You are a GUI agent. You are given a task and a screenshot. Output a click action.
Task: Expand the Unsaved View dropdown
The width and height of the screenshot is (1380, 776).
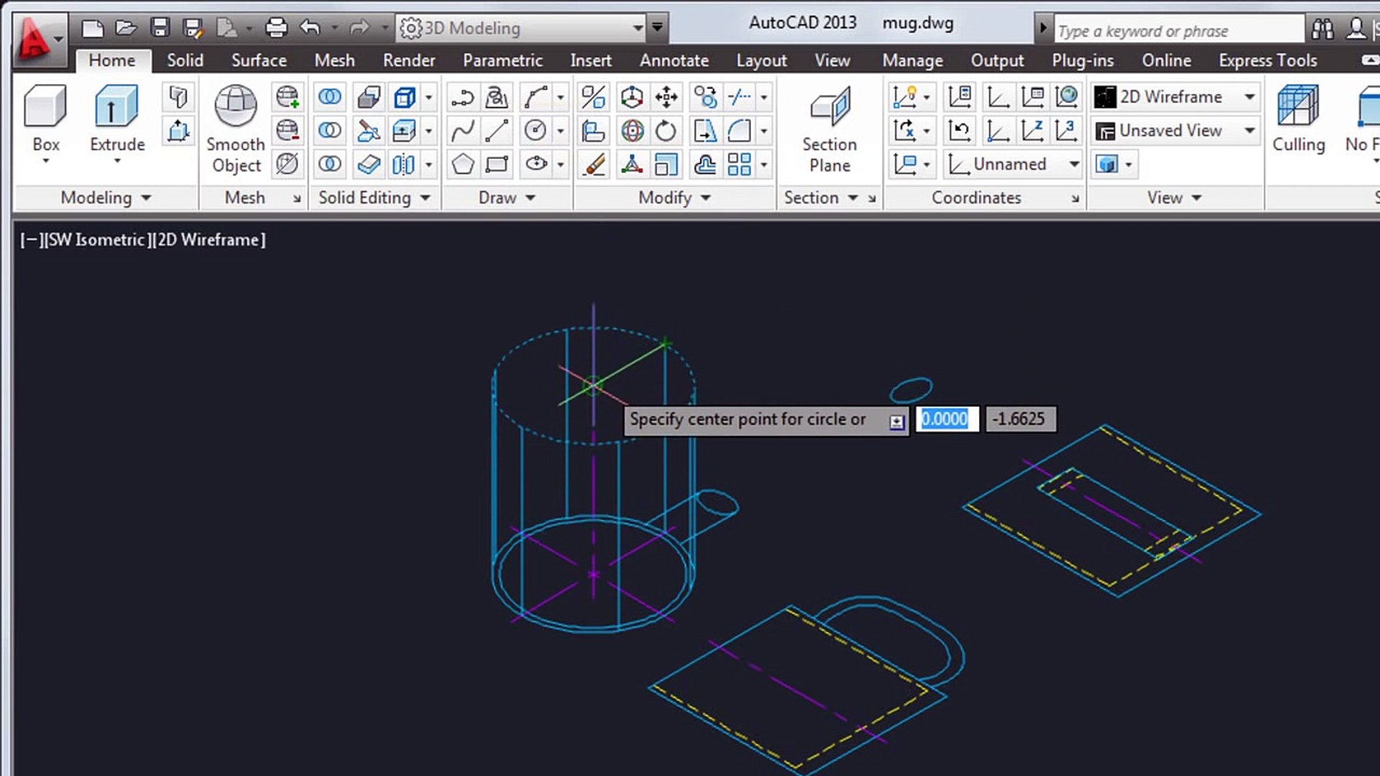click(x=1250, y=131)
